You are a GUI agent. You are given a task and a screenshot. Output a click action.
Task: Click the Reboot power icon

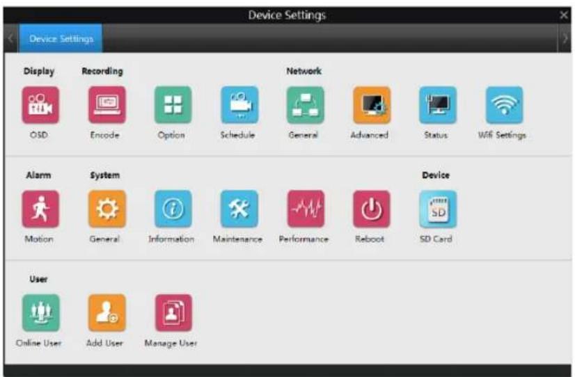372,209
